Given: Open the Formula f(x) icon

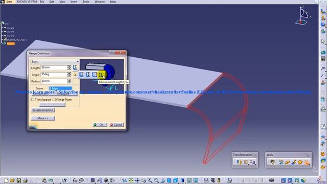Looking at the screenshot, I should tap(75, 180).
